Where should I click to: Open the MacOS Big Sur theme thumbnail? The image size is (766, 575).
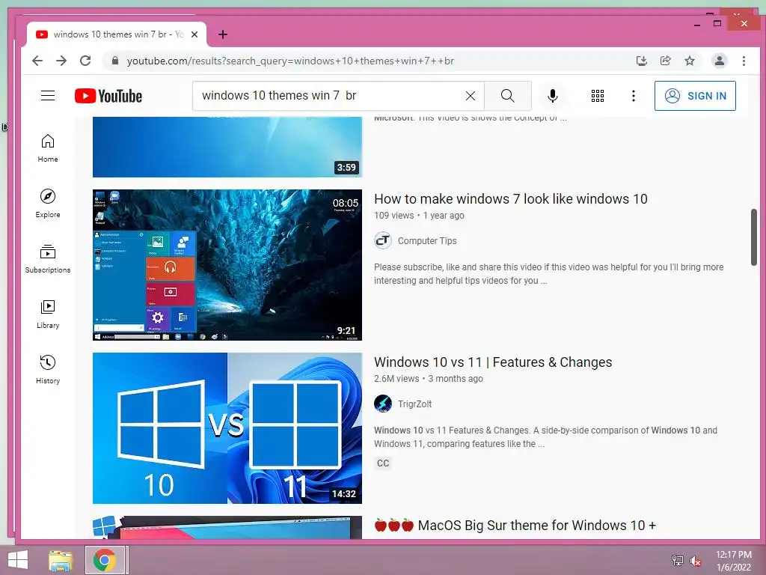pyautogui.click(x=227, y=528)
